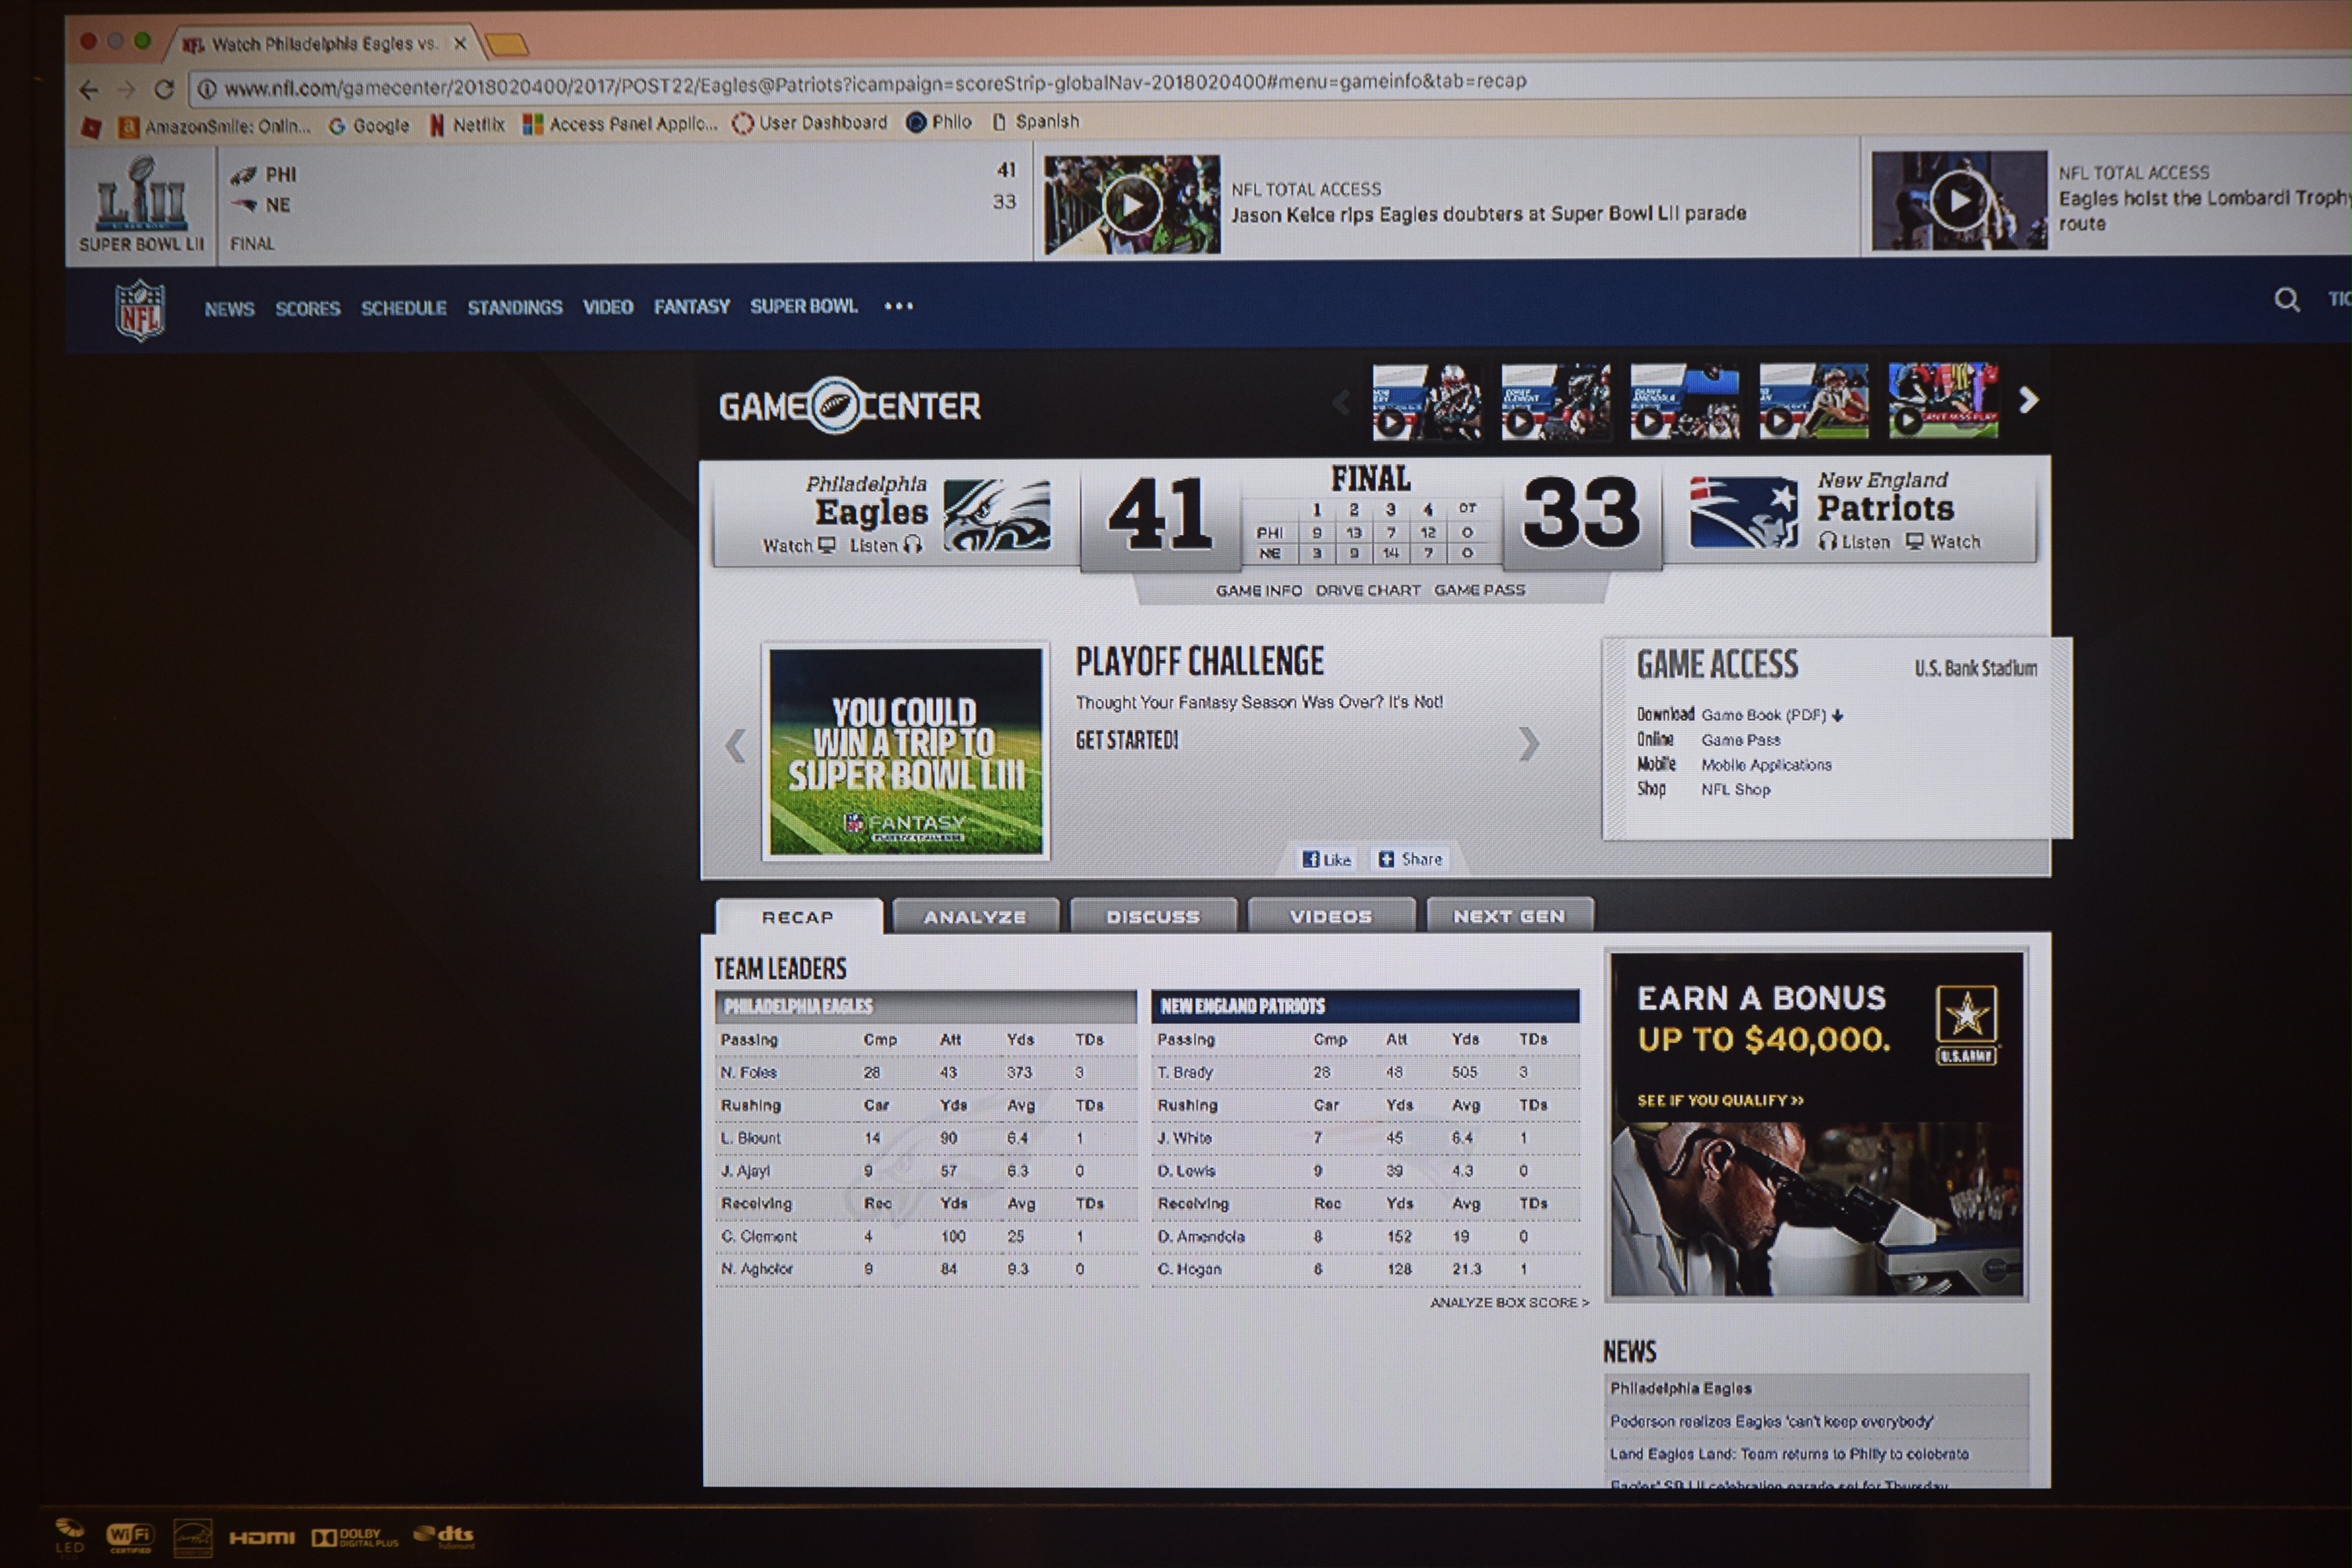
Task: Open the VIDEO menu item
Action: click(608, 307)
